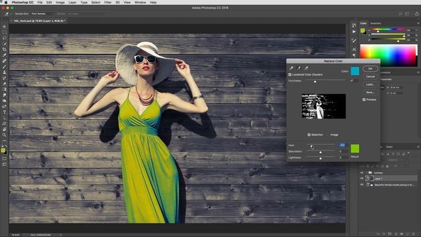
Task: Select the Dodge tool
Action: click(5, 101)
